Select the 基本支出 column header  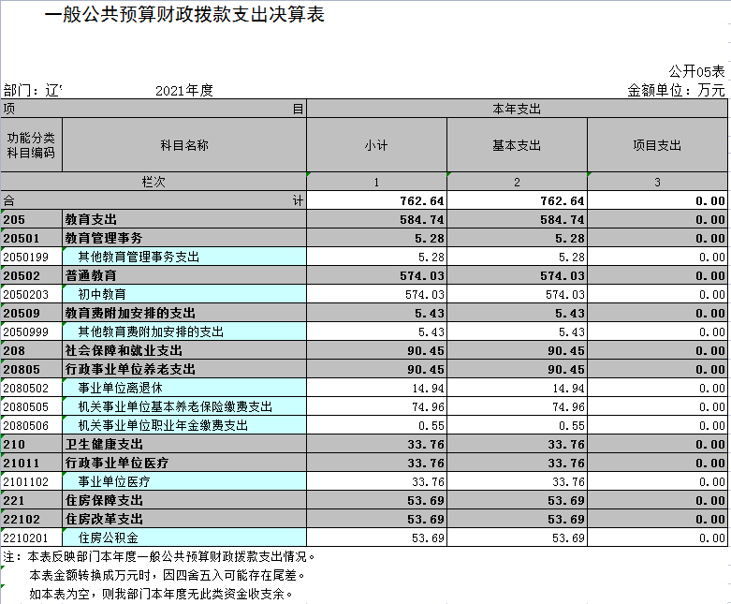[x=517, y=145]
